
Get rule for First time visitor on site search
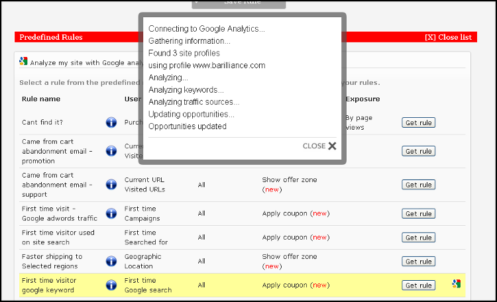418,237
